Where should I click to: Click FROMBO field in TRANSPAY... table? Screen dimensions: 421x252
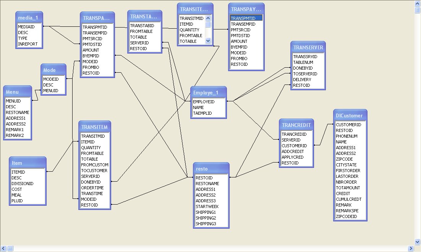pos(239,59)
